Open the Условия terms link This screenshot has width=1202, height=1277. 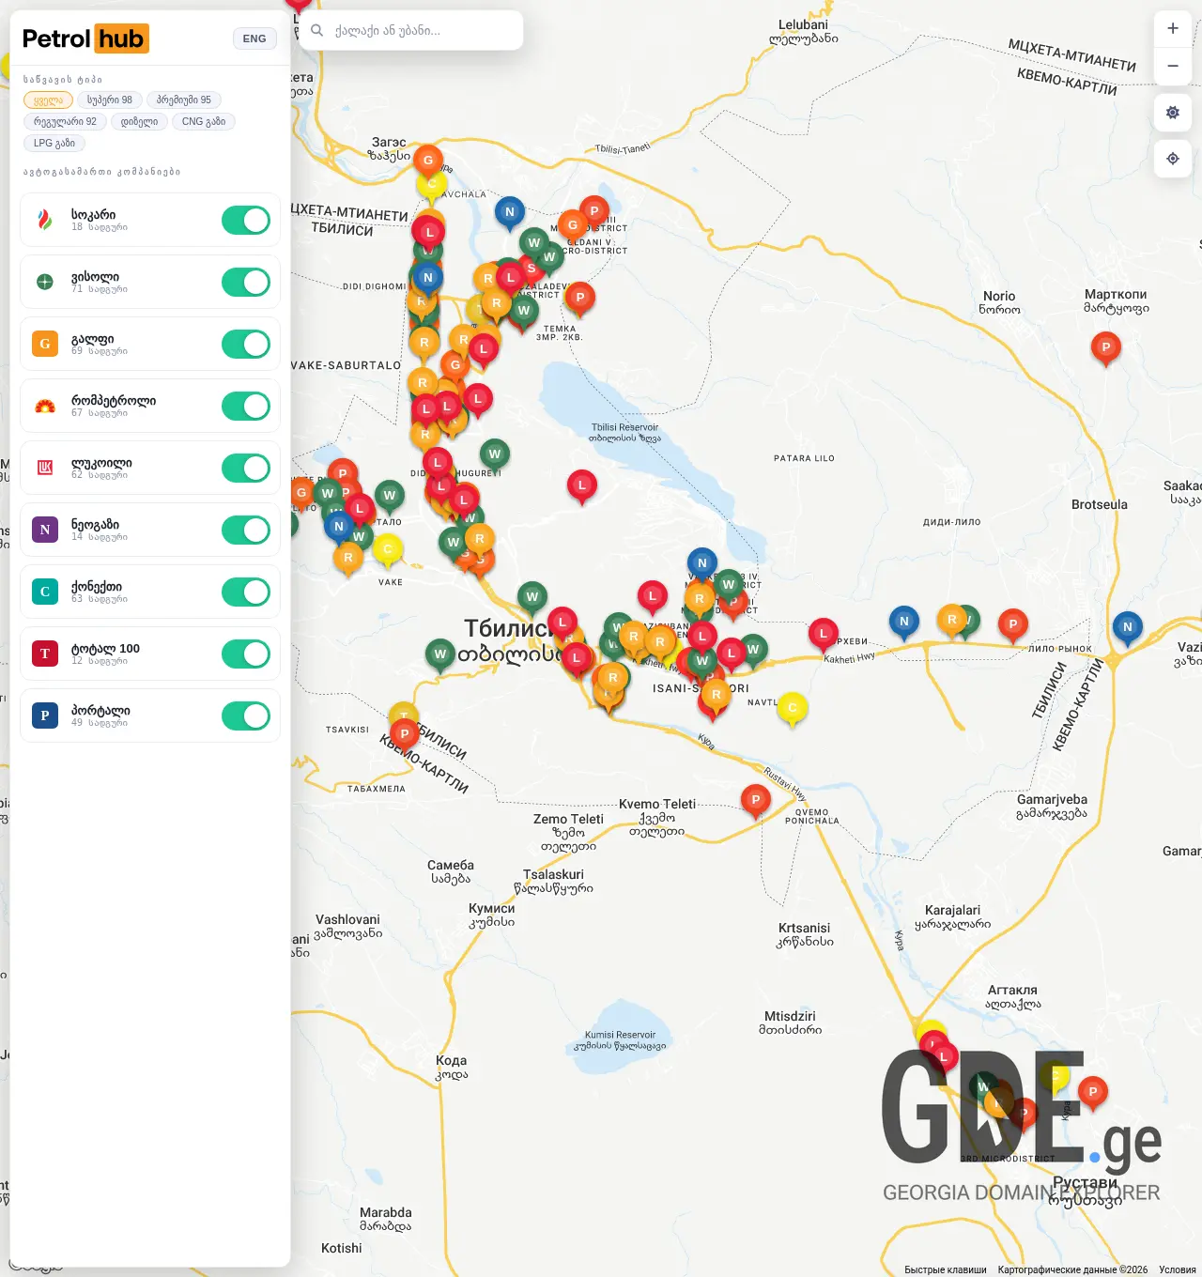pos(1178,1269)
